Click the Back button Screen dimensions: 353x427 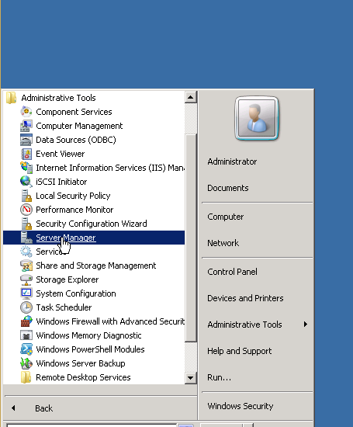(43, 408)
